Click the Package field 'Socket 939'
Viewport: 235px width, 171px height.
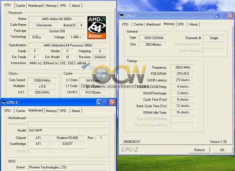click(57, 31)
